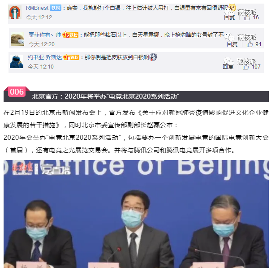Click RMBnest's user avatar
The height and width of the screenshot is (268, 280).
point(15,12)
